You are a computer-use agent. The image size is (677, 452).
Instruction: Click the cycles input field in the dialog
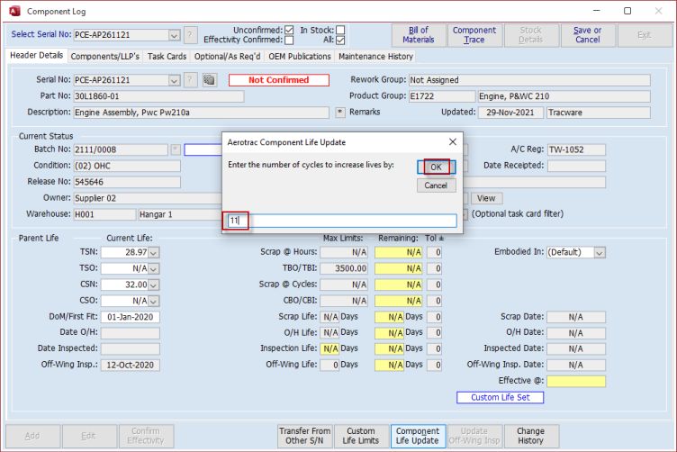(x=342, y=221)
